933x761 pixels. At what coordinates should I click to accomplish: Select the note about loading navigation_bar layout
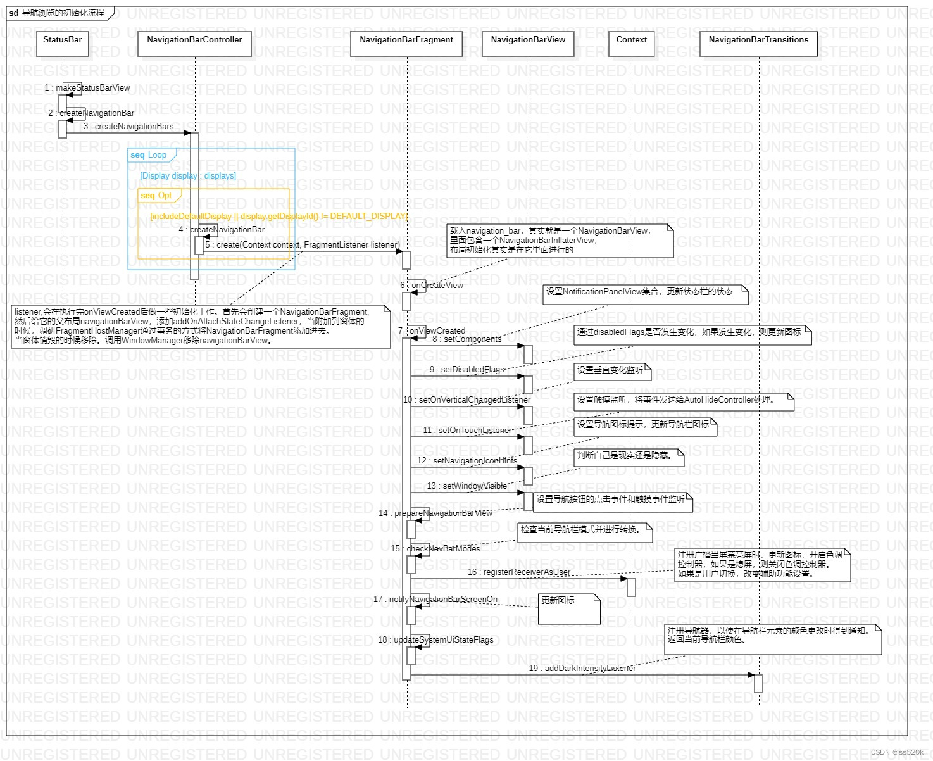(560, 241)
